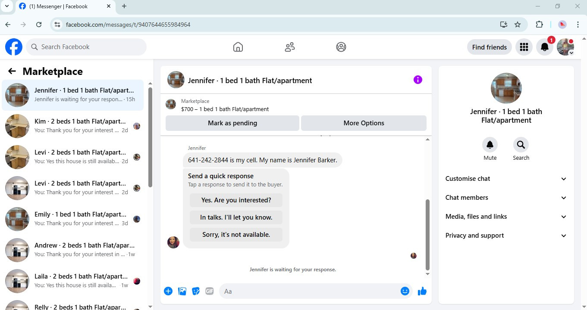Open Jennifer 1 bed 1 bath conversation
This screenshot has width=587, height=310.
point(73,95)
